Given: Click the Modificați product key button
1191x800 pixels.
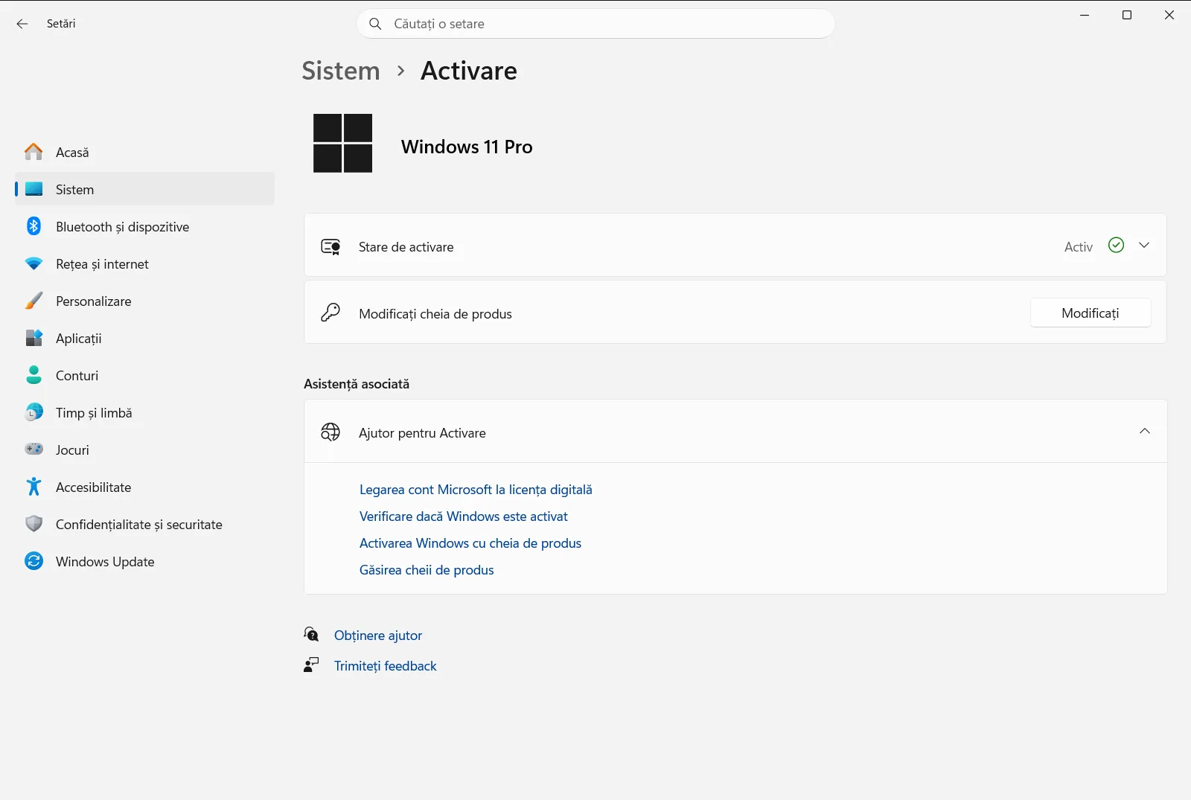Looking at the screenshot, I should point(1091,313).
